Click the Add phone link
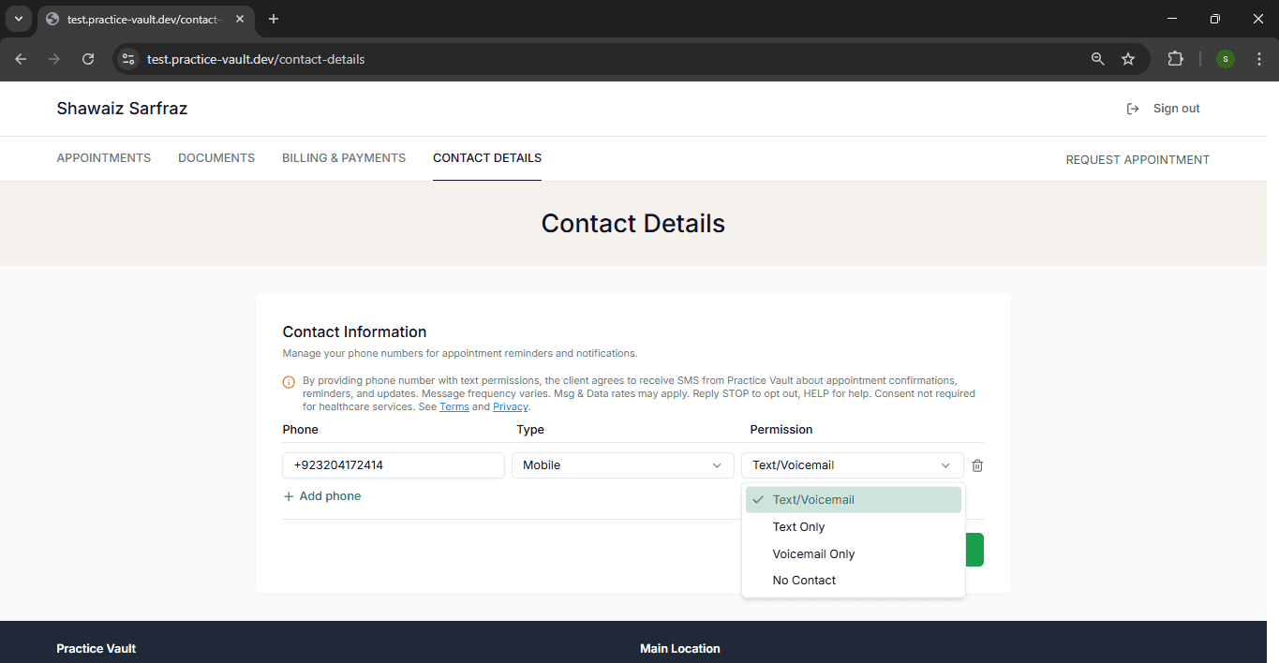 tap(321, 495)
